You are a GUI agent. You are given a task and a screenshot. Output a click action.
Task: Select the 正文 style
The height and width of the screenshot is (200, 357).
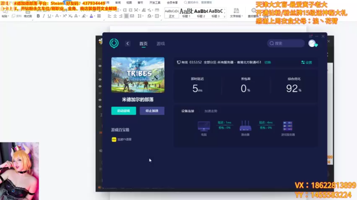171,13
